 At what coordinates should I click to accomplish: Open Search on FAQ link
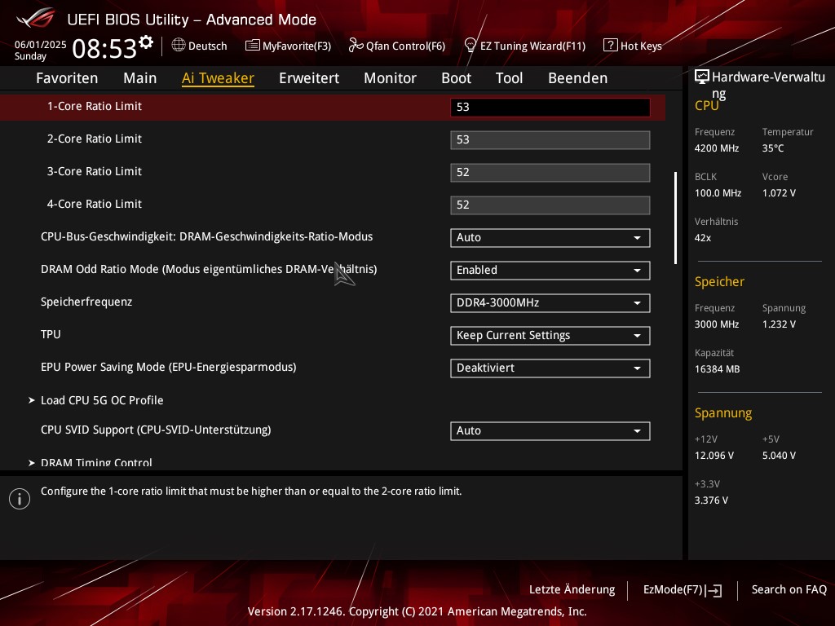pyautogui.click(x=789, y=589)
